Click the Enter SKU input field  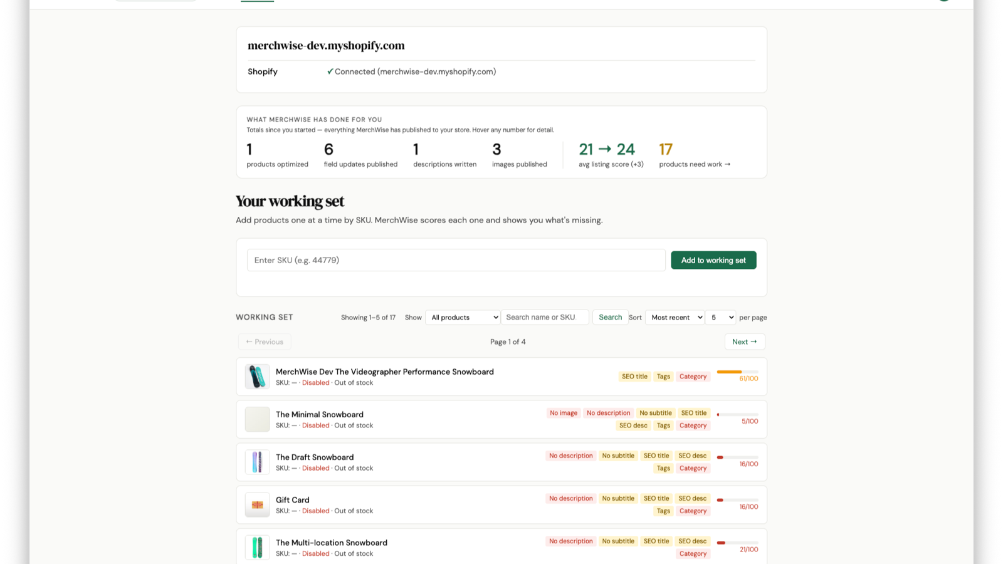tap(456, 260)
